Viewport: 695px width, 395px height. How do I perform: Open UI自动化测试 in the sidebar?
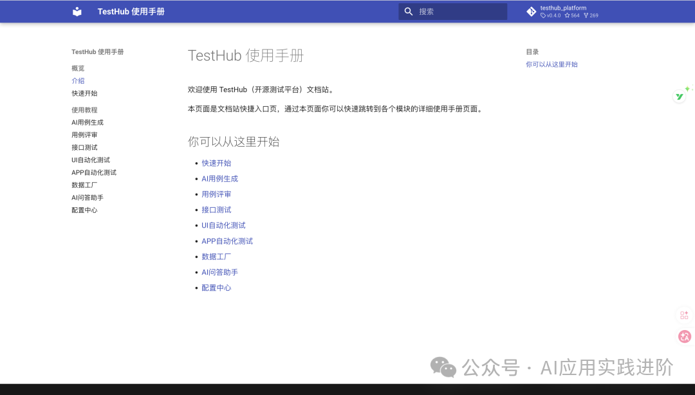tap(91, 160)
